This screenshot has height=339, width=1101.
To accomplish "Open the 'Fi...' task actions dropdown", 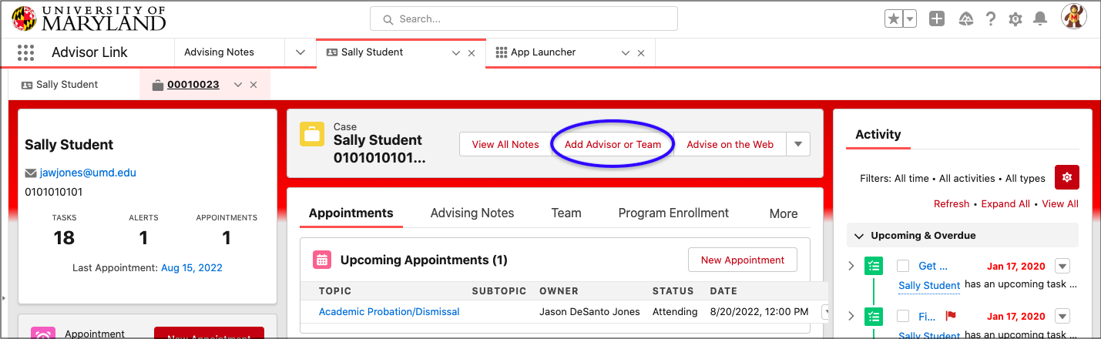I will coord(1062,317).
